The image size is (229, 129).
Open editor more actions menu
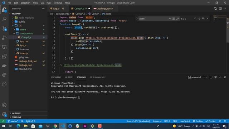point(225,9)
